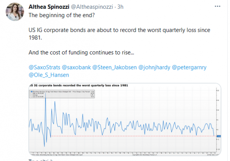The image size is (230, 161).
Task: Click the chart legend box
Action: (62, 94)
